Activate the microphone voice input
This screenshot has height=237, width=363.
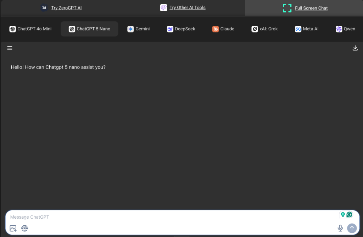coord(340,228)
